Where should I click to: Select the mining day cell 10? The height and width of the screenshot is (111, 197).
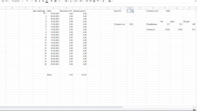tap(40, 38)
